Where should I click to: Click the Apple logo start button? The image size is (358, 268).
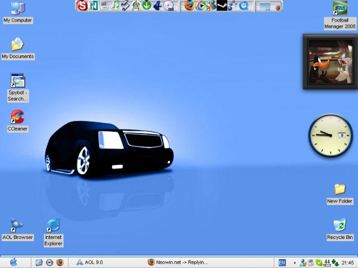(x=13, y=262)
